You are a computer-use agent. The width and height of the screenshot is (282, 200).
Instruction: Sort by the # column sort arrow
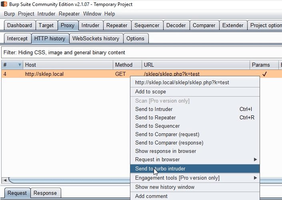20,65
